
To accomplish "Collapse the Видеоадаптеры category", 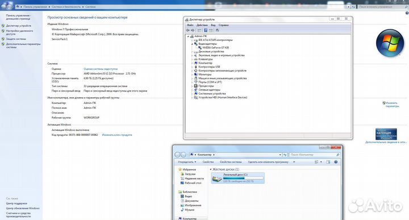I will 192,44.
